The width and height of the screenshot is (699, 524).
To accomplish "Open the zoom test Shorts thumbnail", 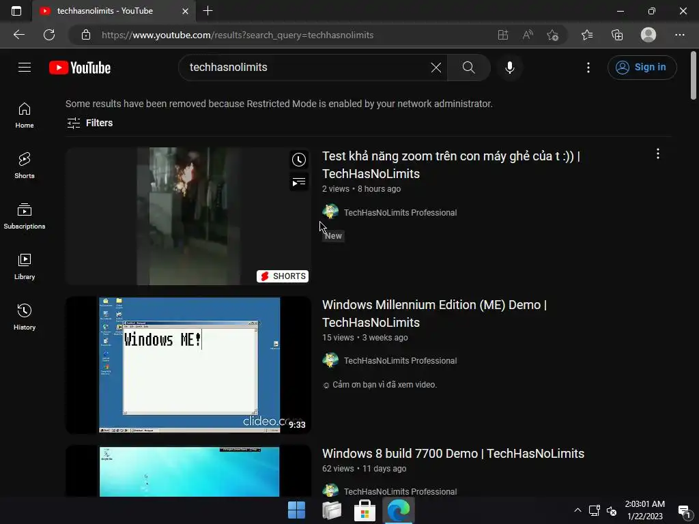I will (x=188, y=216).
